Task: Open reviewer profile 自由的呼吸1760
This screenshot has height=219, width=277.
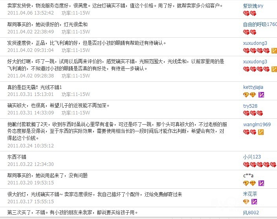Action: 260,24
